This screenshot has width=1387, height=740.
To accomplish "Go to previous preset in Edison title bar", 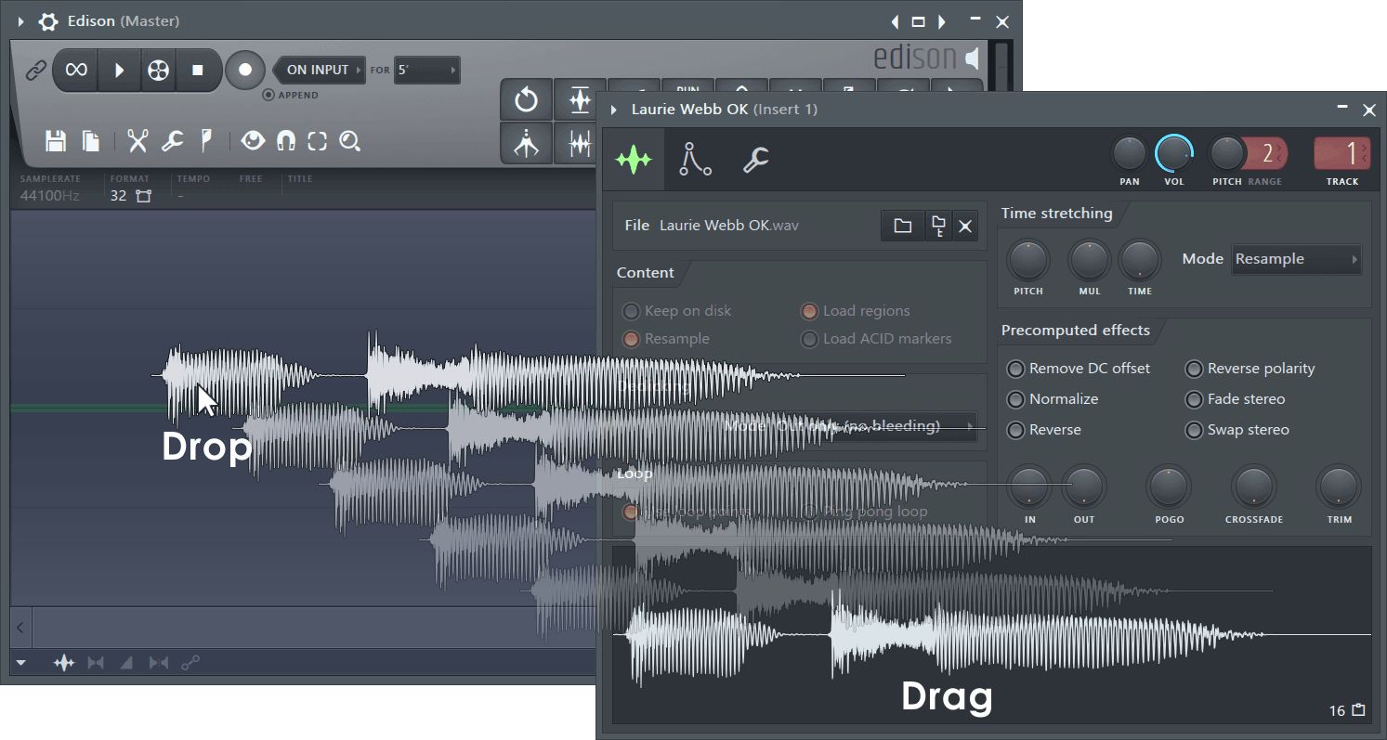I will click(895, 21).
